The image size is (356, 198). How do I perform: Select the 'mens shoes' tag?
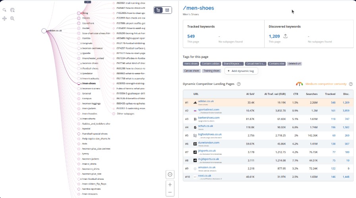[x=191, y=64]
